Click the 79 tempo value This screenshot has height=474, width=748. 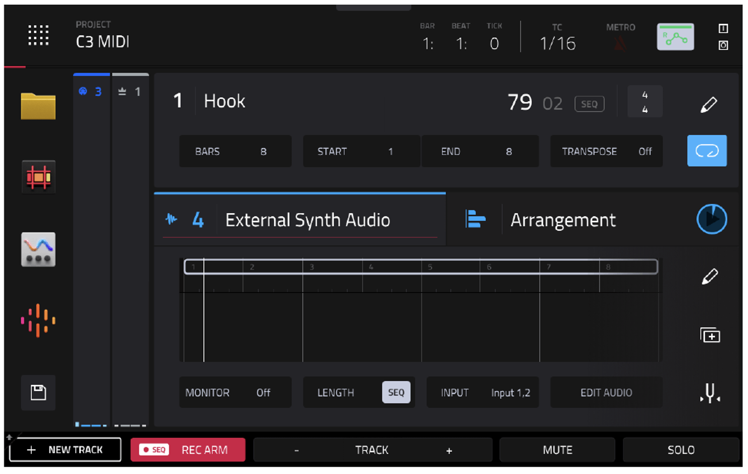click(x=519, y=102)
